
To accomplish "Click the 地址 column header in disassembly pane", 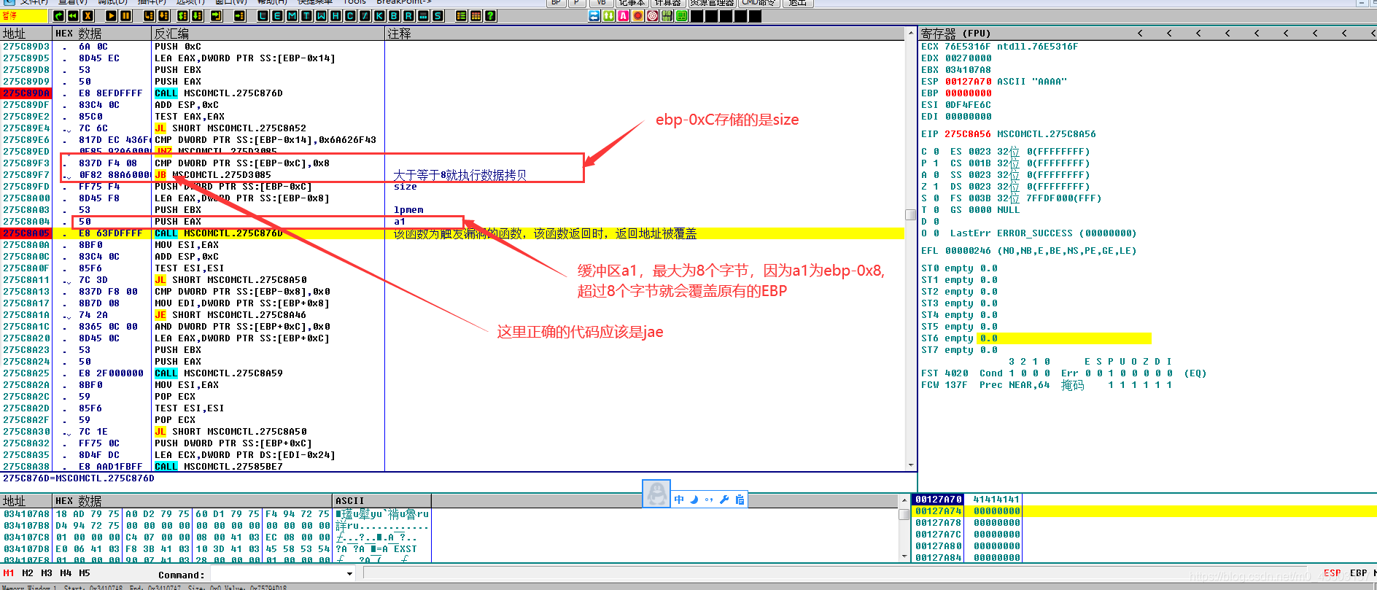I will point(26,34).
